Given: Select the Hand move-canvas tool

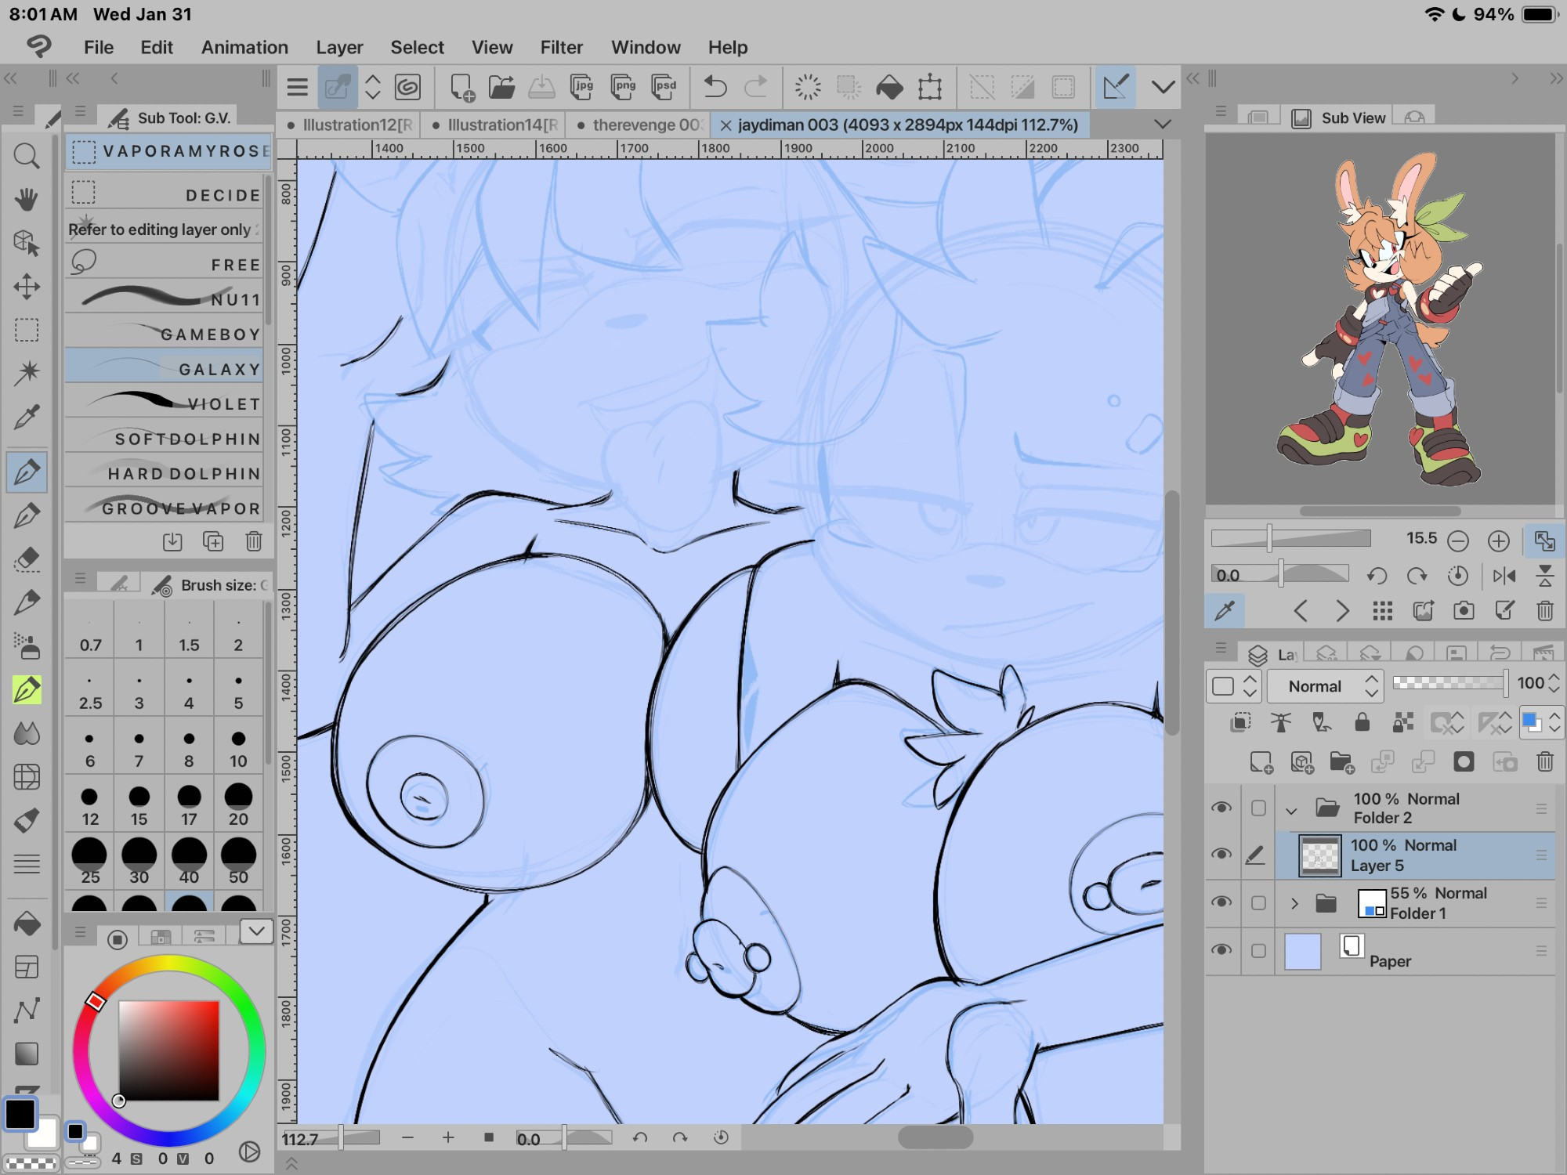Looking at the screenshot, I should 27,200.
